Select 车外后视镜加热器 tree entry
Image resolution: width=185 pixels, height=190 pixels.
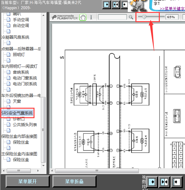pos(21,95)
